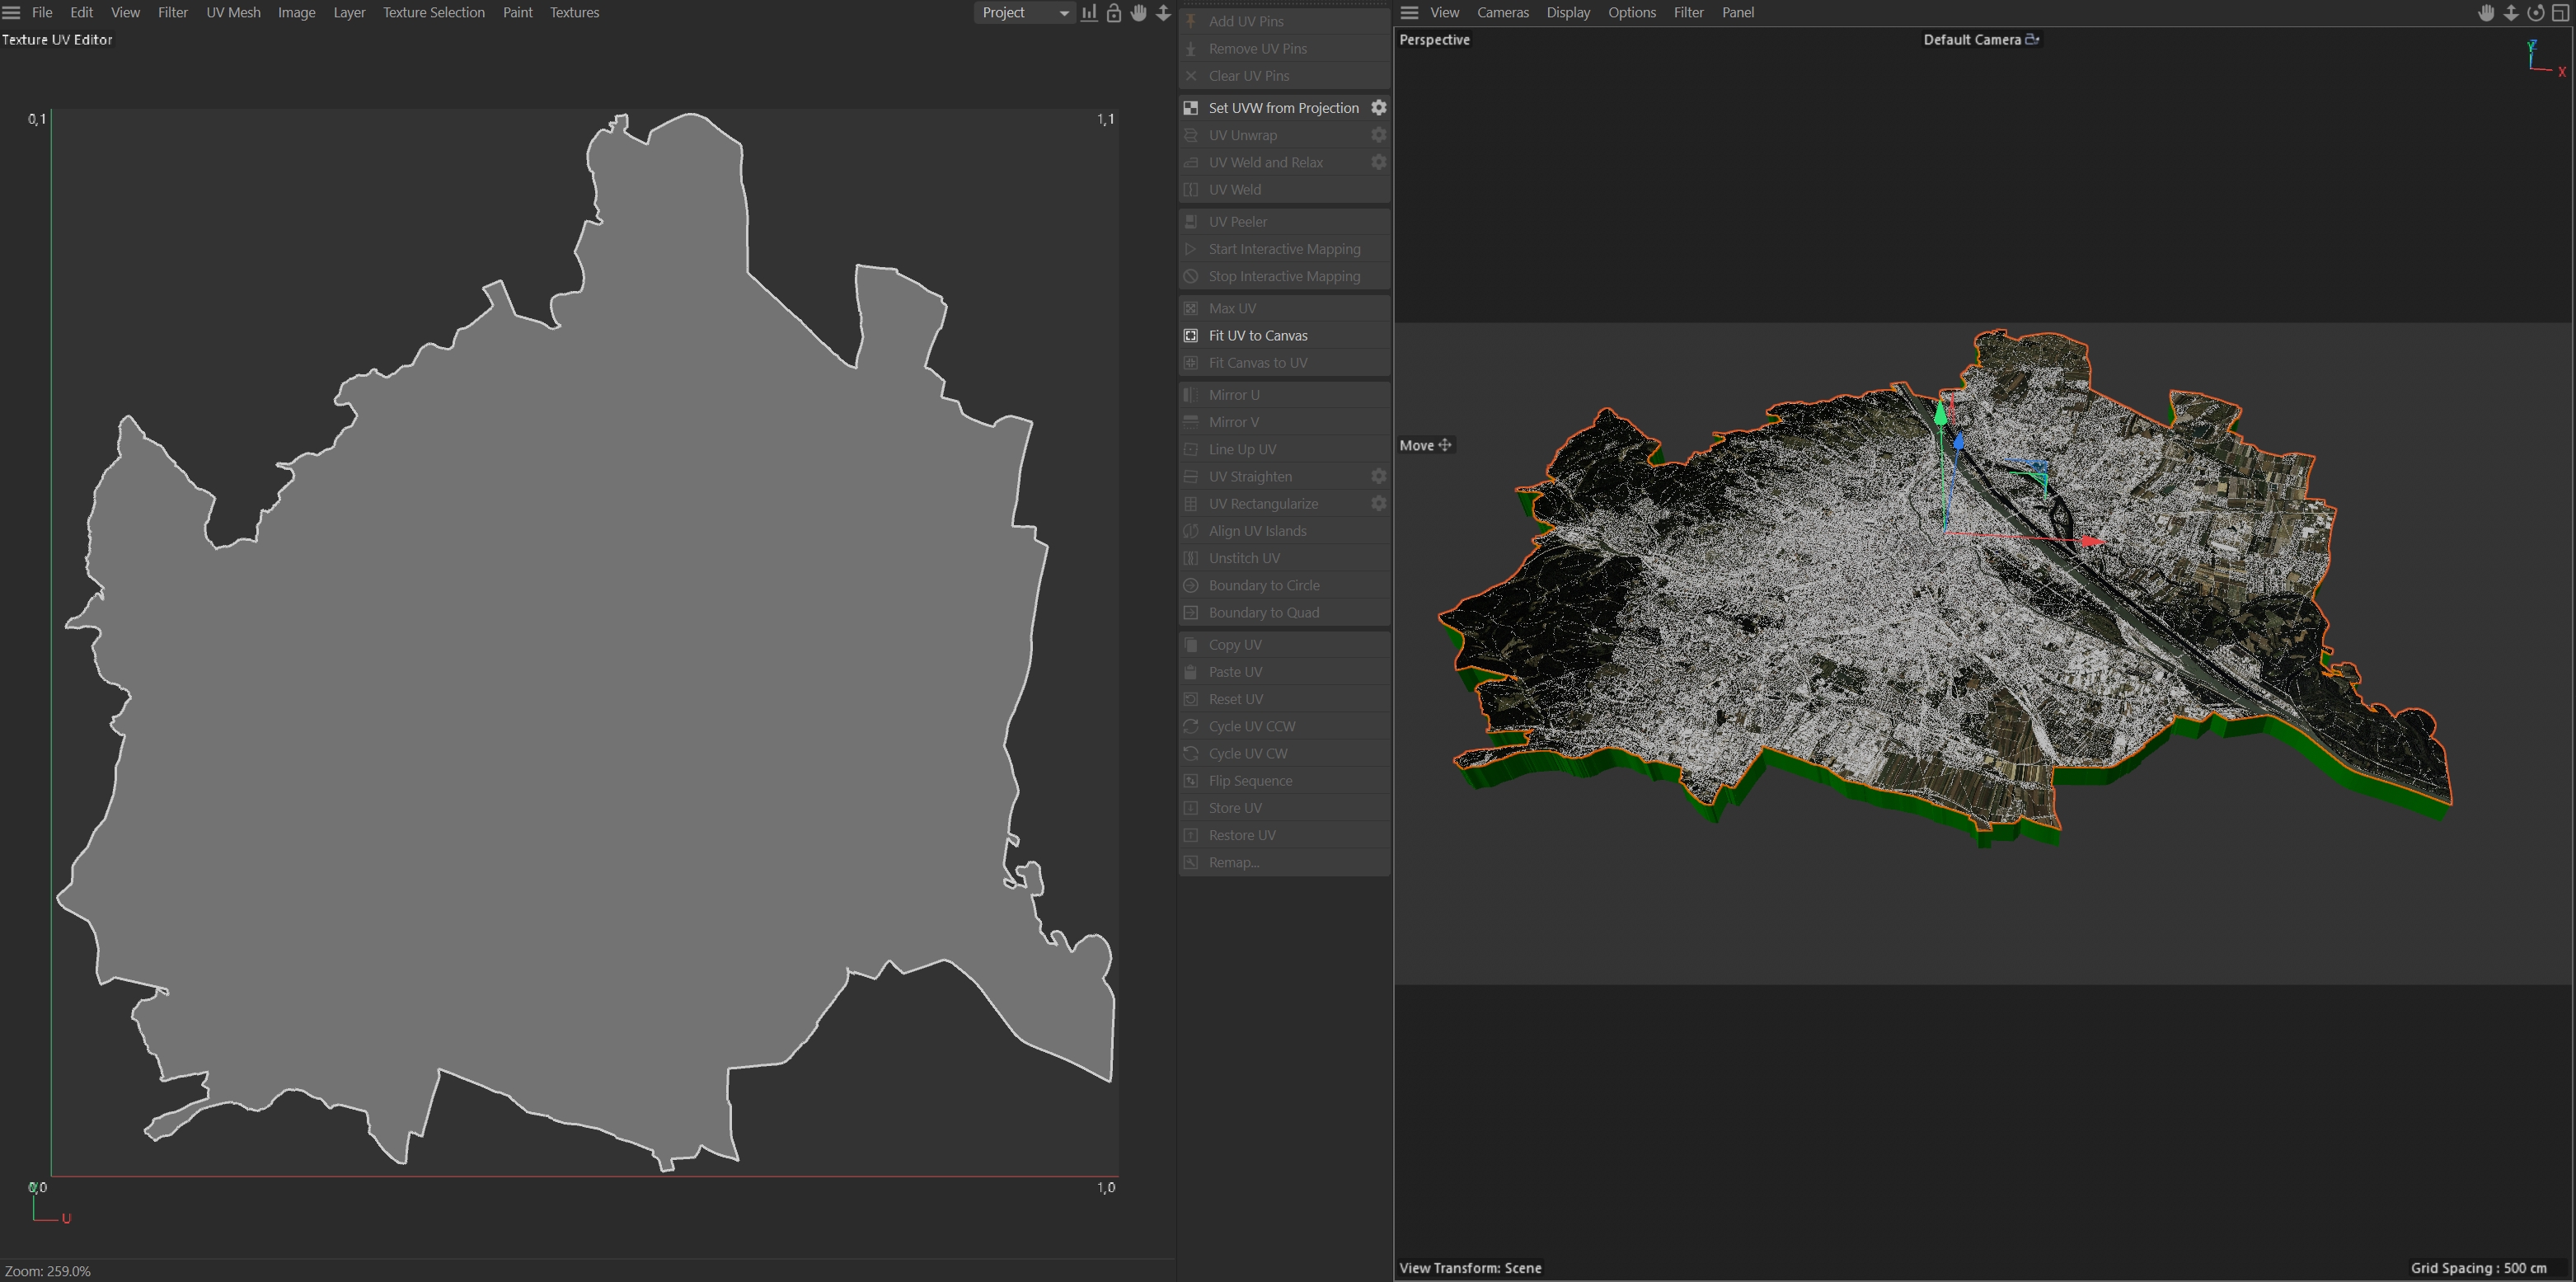
Task: Click the green Y axis arrow handle
Action: click(x=1941, y=412)
